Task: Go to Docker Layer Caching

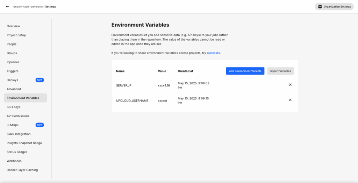Action: pos(22,170)
